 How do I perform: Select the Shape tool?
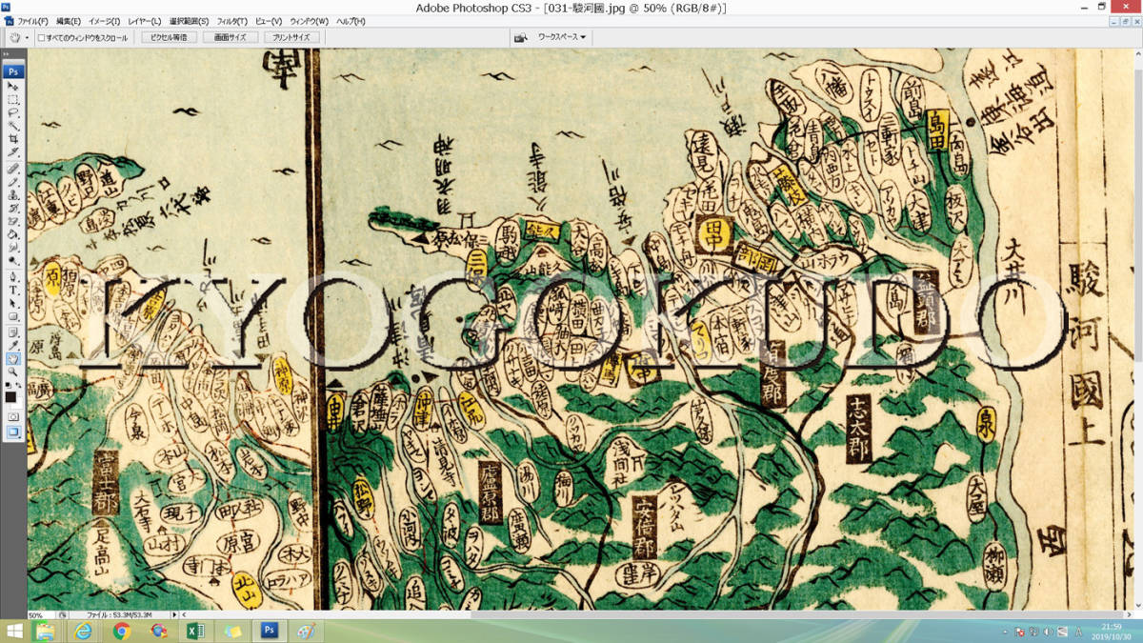coord(13,316)
